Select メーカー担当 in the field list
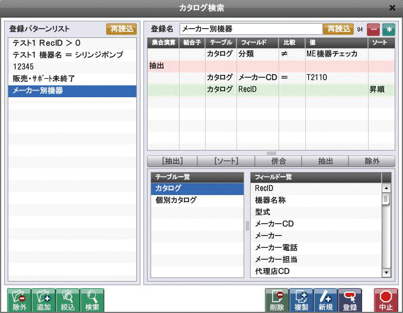Screen dimensions: 403x313 316,259
